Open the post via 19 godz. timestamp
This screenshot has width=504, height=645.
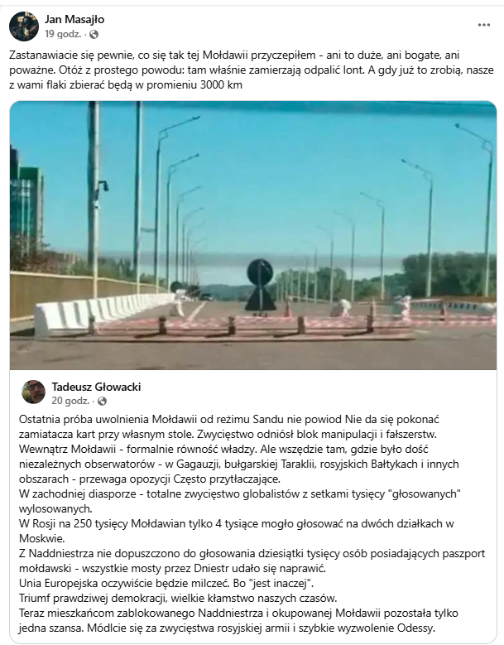63,34
